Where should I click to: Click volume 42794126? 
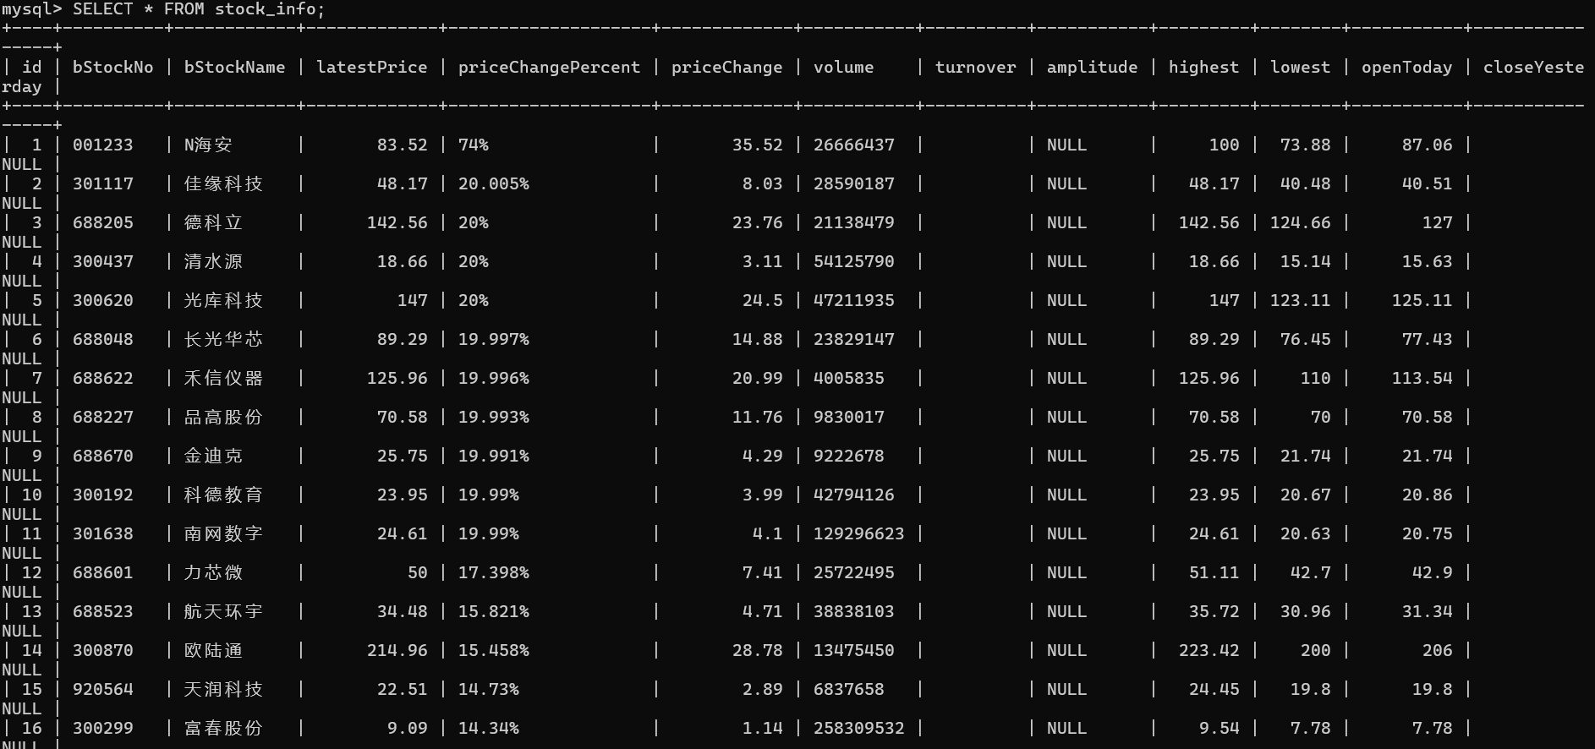point(854,495)
